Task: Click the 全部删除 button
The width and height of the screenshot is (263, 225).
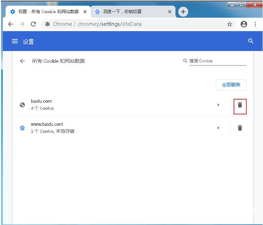Action: (x=231, y=85)
